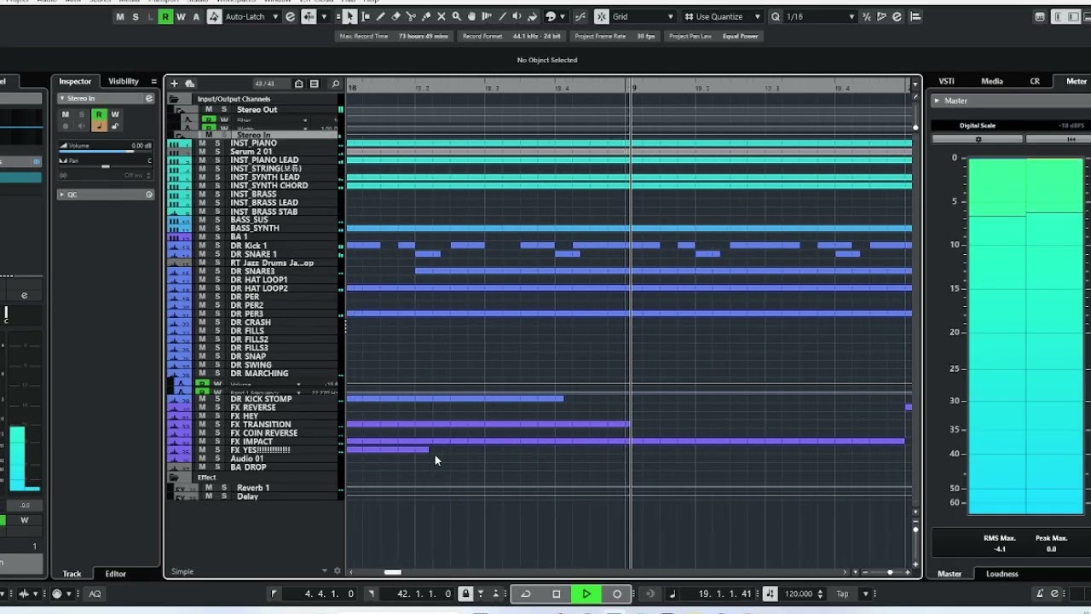Switch to the Inspector tab
This screenshot has height=614, width=1091.
(75, 81)
